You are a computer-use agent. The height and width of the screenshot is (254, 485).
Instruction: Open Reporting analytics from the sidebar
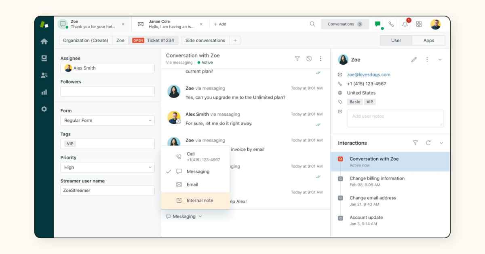pyautogui.click(x=44, y=92)
